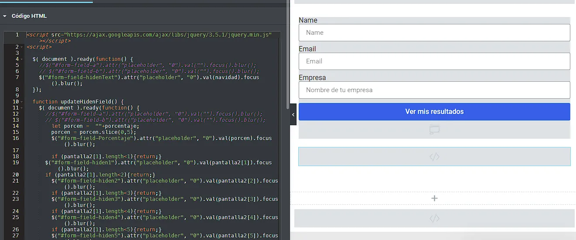This screenshot has height=240, width=576.
Task: Click the Empresa field label
Action: 312,78
